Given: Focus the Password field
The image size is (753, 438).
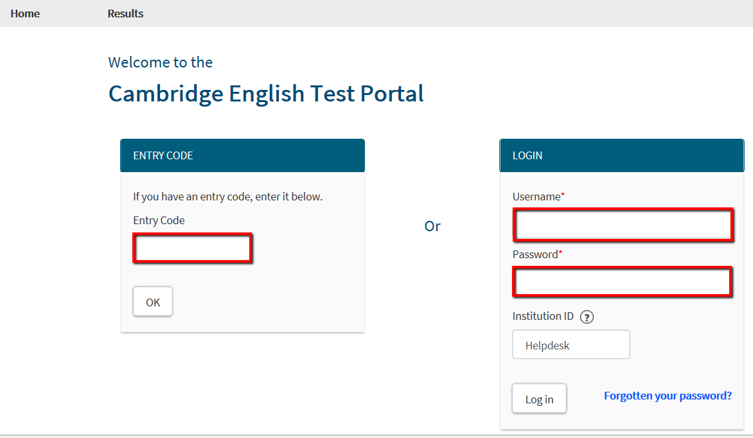Looking at the screenshot, I should pos(623,282).
